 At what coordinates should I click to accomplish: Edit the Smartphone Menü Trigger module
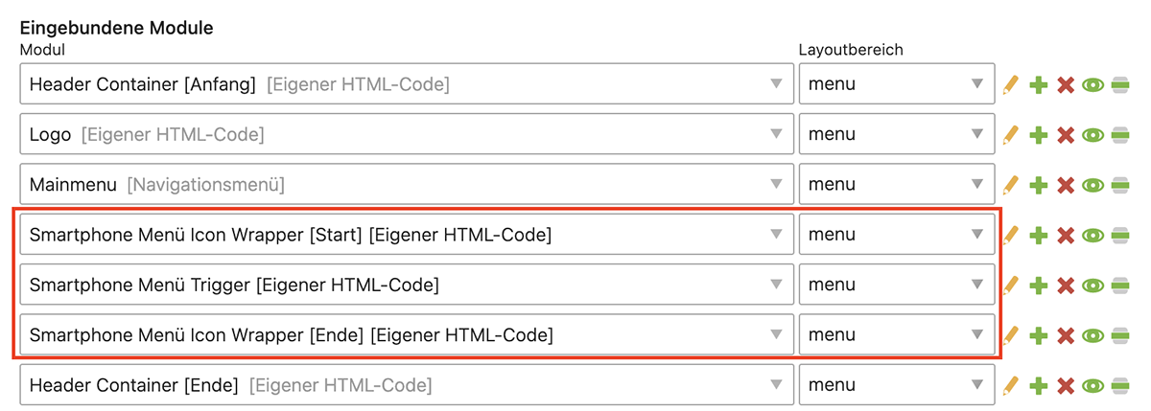point(1009,285)
